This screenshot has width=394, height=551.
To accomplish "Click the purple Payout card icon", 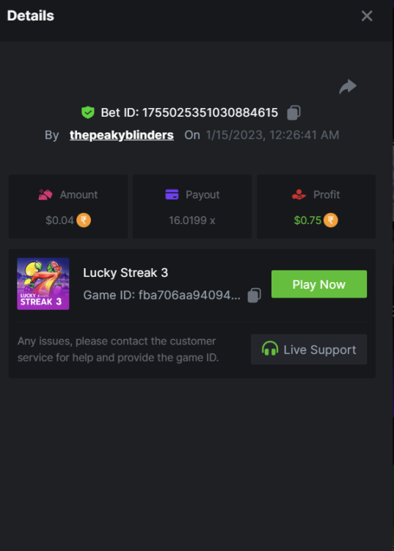I will [x=172, y=195].
